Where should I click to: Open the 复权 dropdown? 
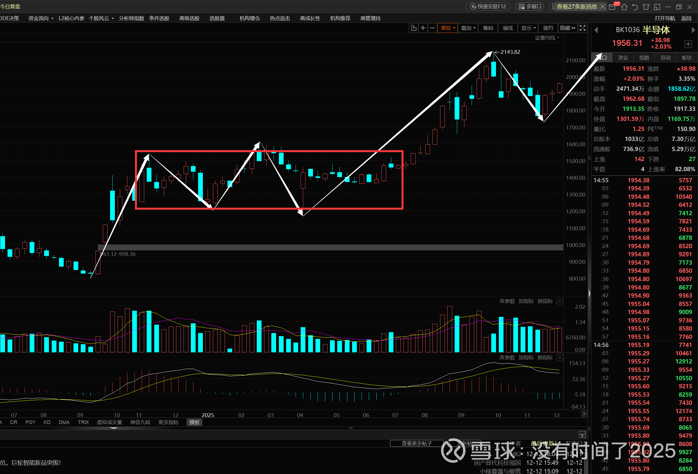tap(448, 28)
